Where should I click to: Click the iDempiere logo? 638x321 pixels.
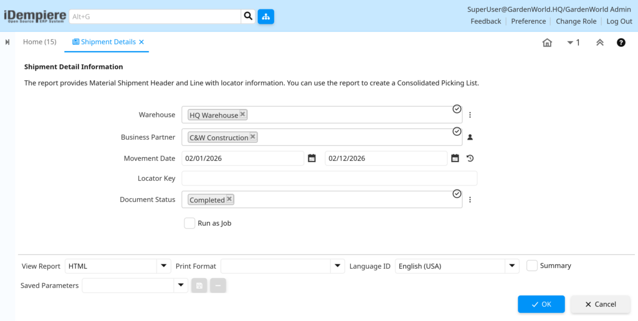(35, 16)
